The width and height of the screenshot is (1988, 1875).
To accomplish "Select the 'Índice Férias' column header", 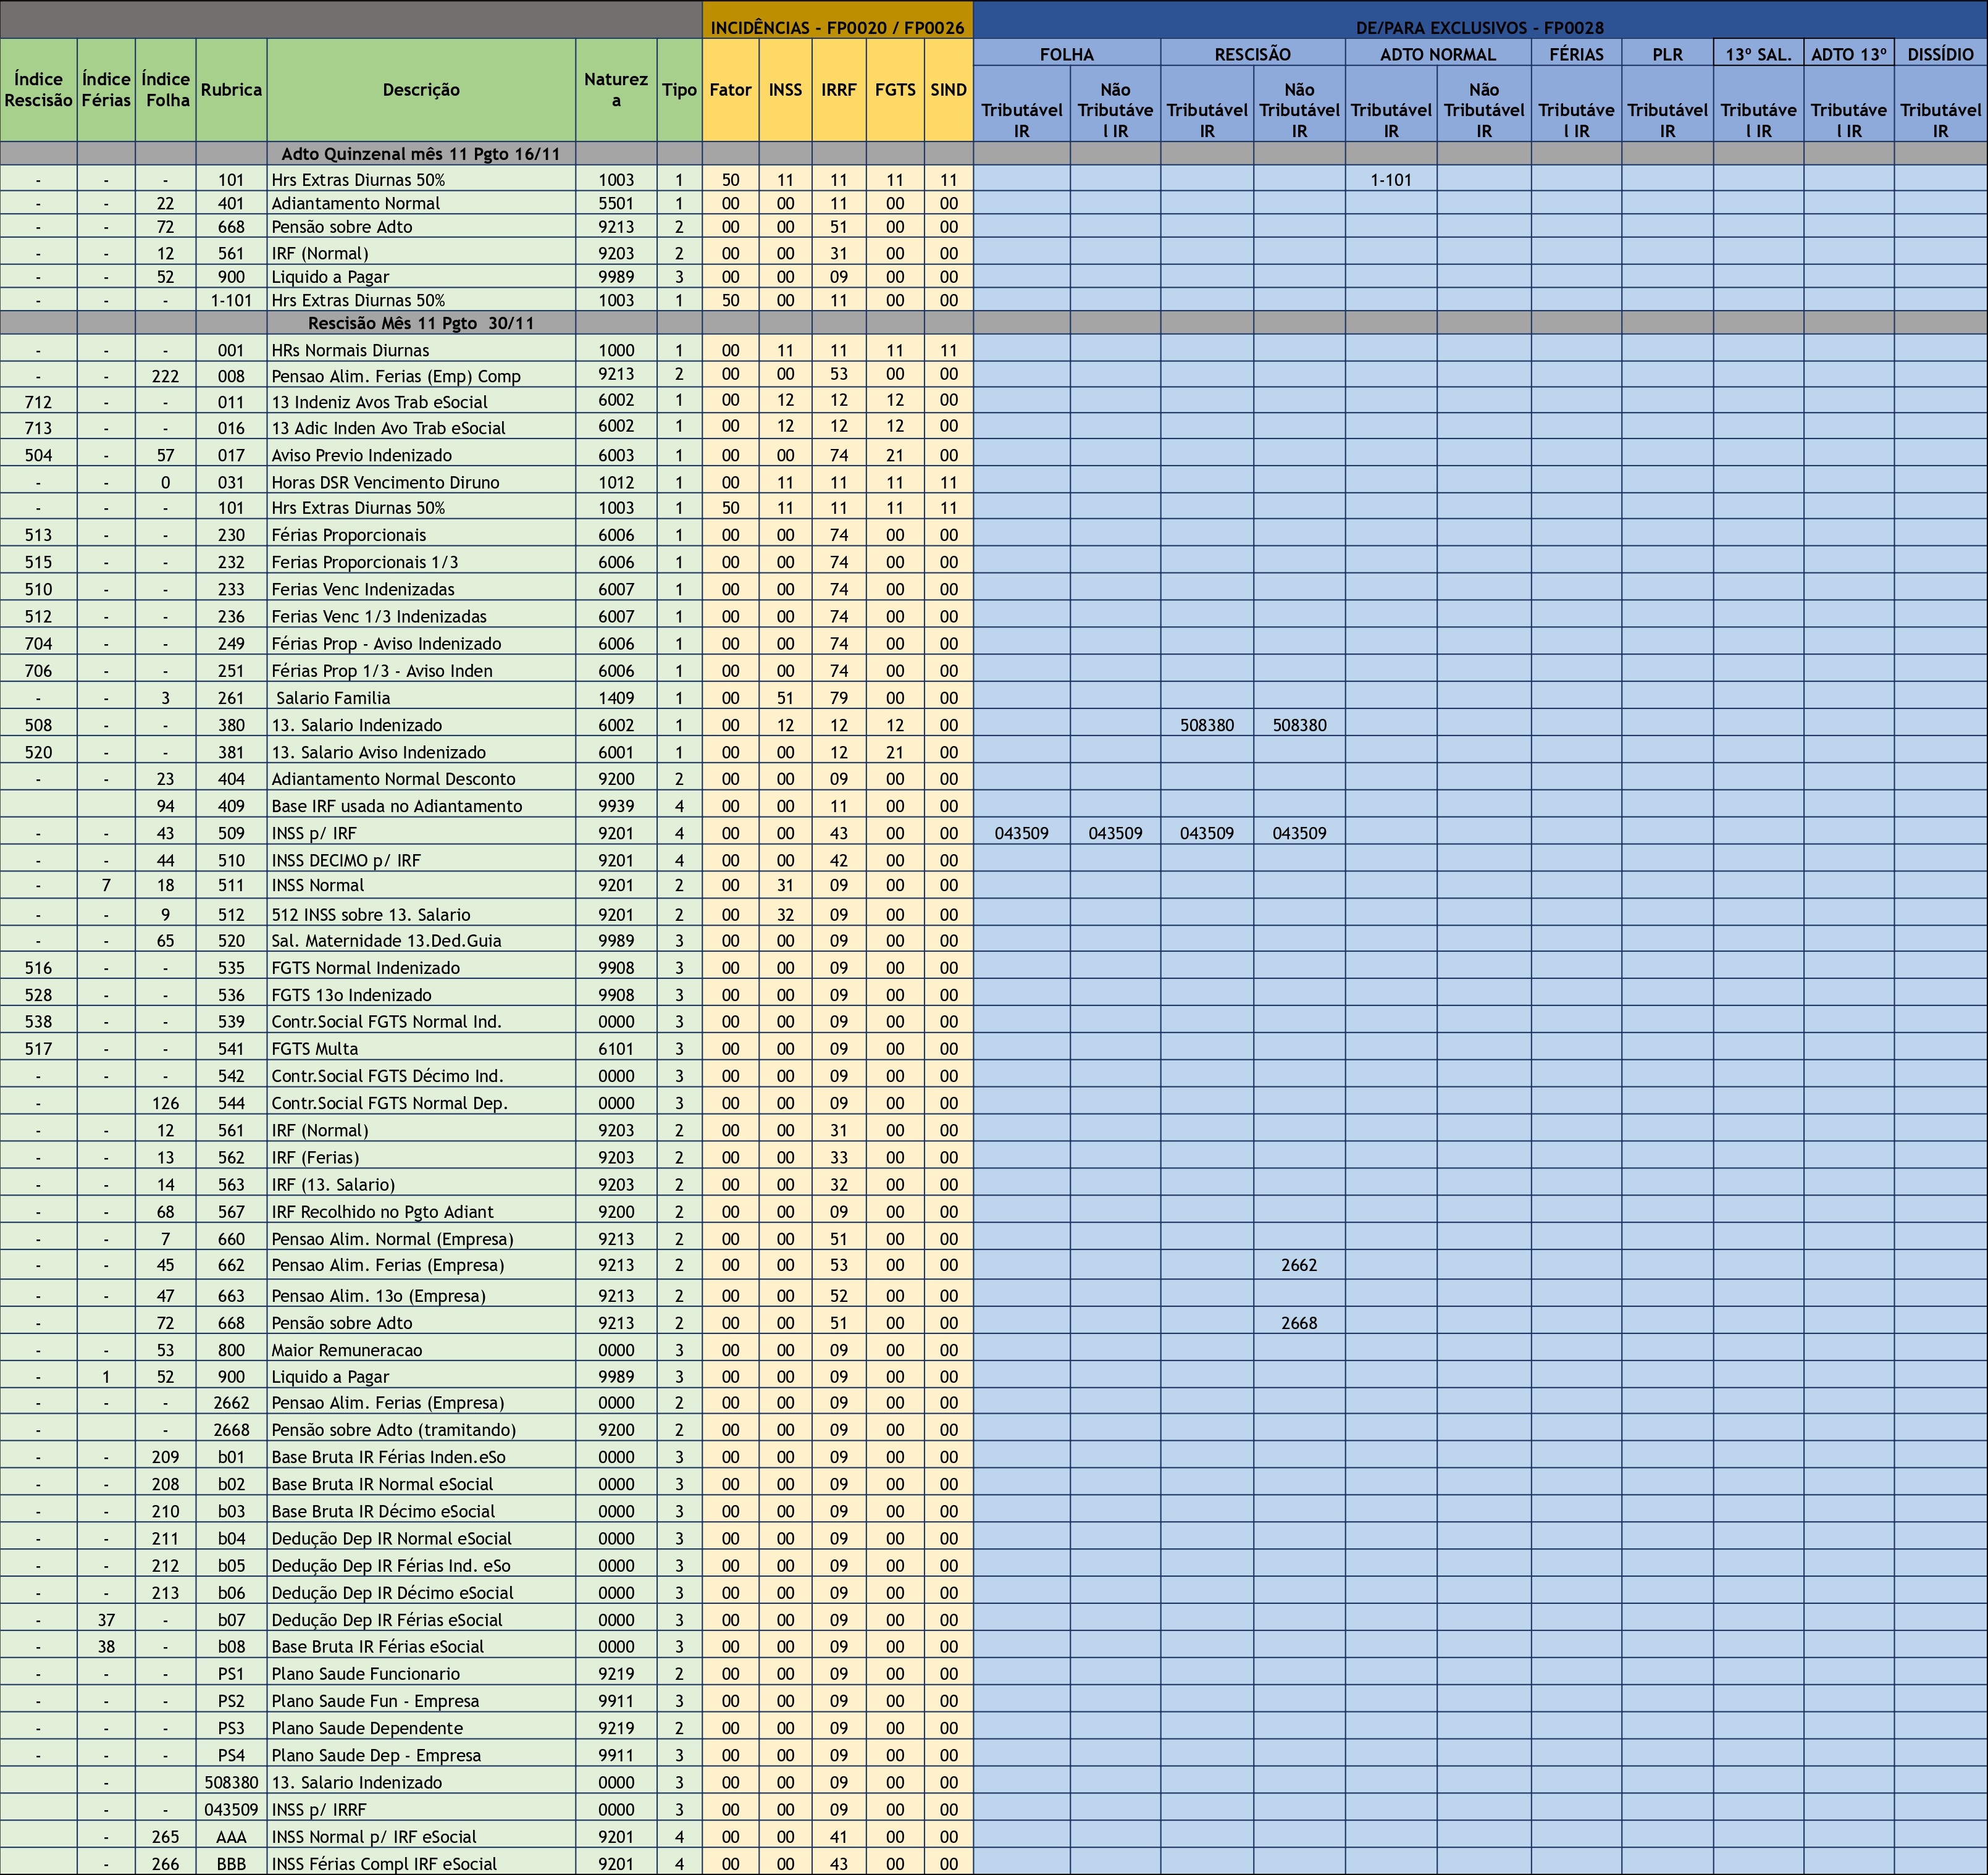I will tap(106, 90).
